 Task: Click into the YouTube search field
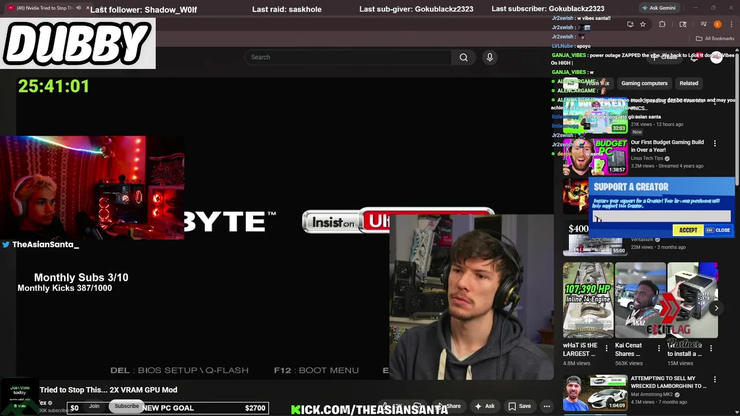point(348,57)
